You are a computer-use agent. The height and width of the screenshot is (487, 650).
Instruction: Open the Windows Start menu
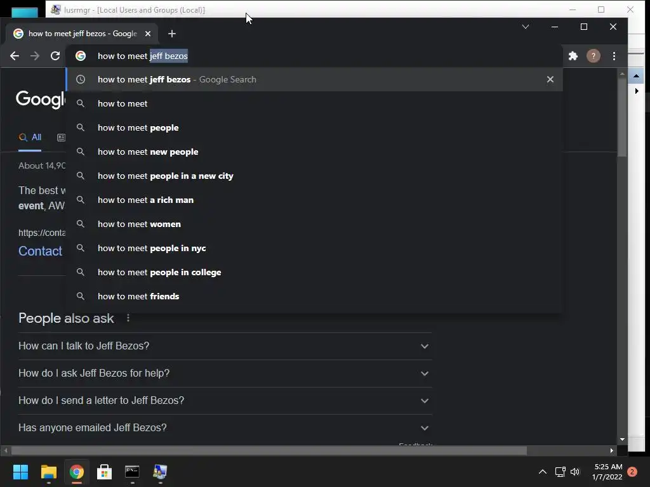tap(20, 472)
